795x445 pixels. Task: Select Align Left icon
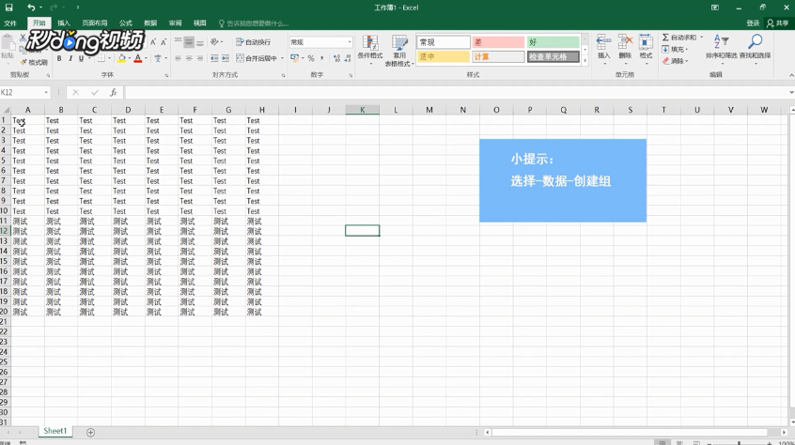click(178, 59)
